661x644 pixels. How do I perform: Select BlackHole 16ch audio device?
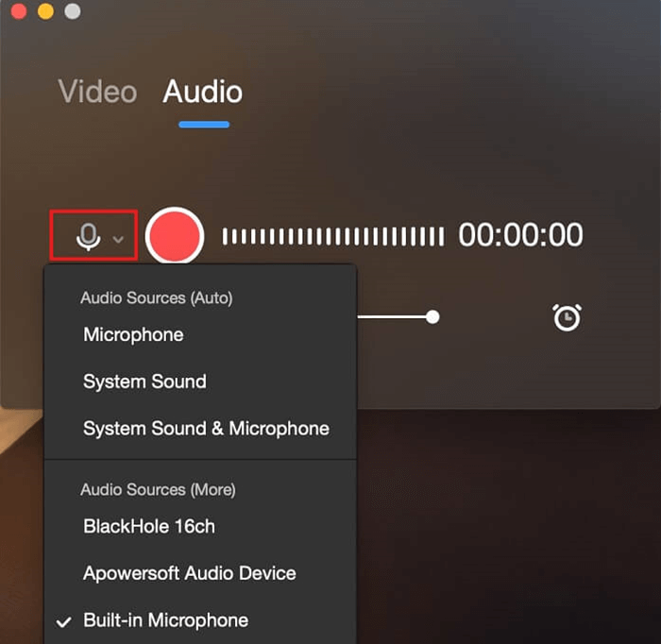click(149, 527)
